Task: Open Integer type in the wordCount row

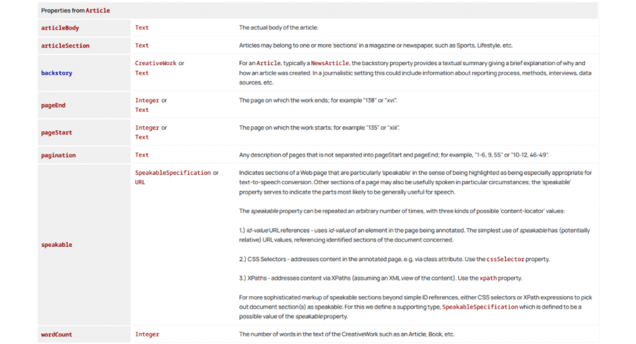Action: (x=147, y=335)
